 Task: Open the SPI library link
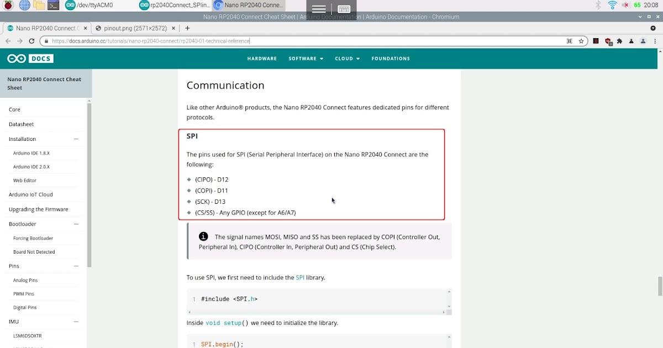coord(300,277)
